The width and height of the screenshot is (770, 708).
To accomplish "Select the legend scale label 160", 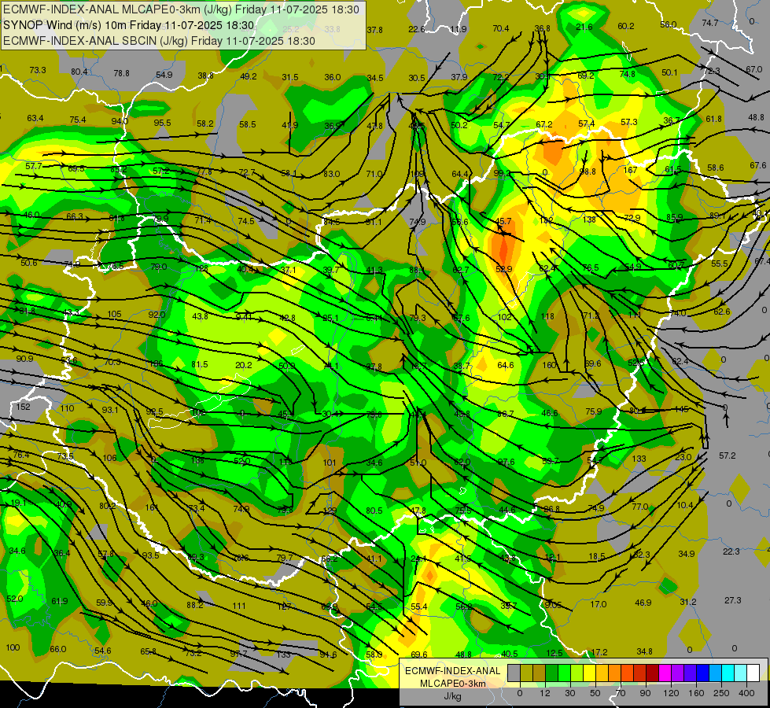I will tap(696, 693).
